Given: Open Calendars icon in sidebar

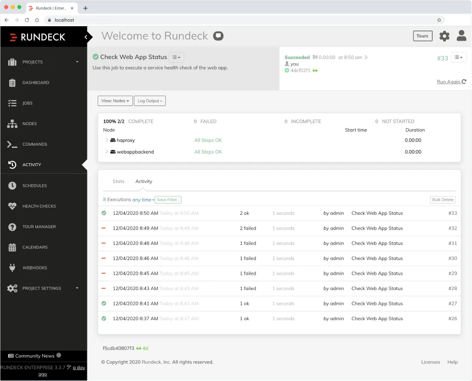Looking at the screenshot, I should [12, 247].
